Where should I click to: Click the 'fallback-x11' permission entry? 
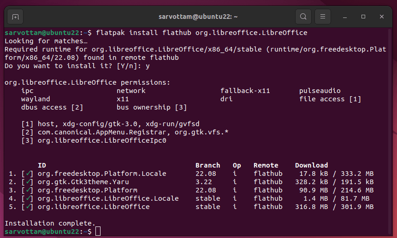(x=245, y=91)
